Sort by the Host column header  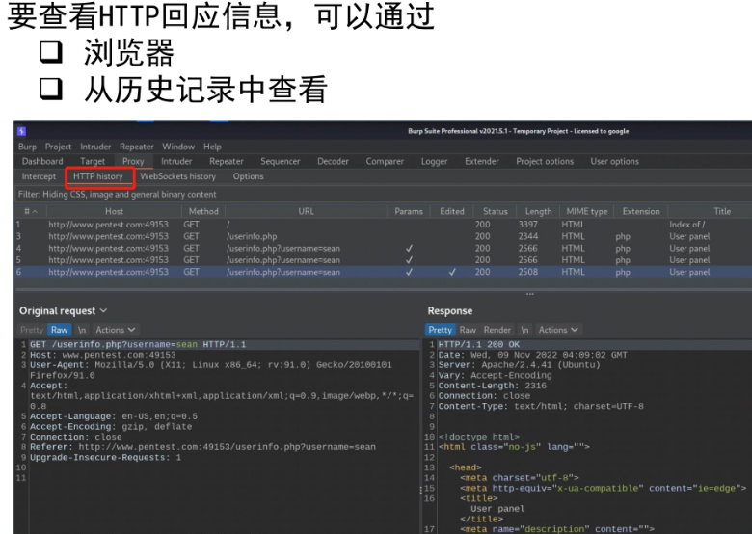tap(114, 211)
